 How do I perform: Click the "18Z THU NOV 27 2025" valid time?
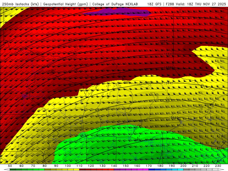206,4
